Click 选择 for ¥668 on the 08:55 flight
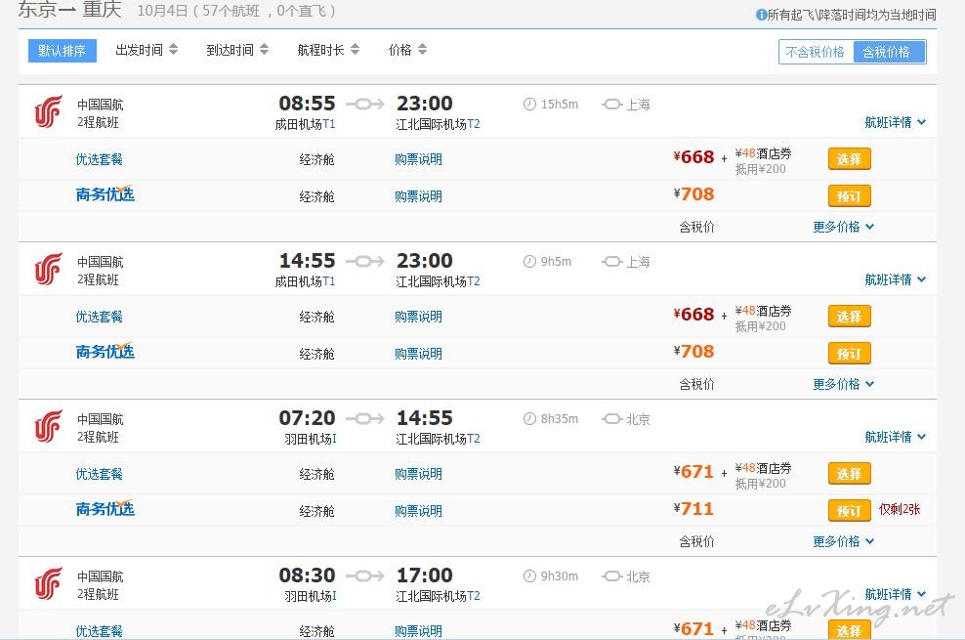Screen dimensions: 965x640 pos(850,159)
